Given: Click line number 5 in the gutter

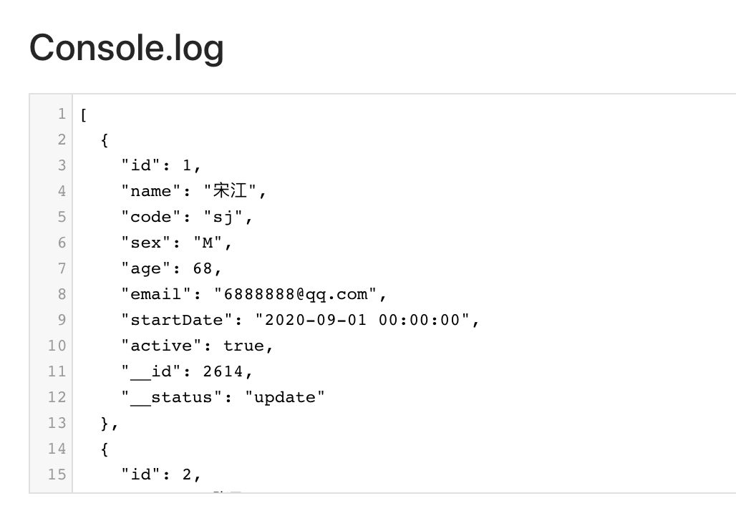Looking at the screenshot, I should click(62, 217).
